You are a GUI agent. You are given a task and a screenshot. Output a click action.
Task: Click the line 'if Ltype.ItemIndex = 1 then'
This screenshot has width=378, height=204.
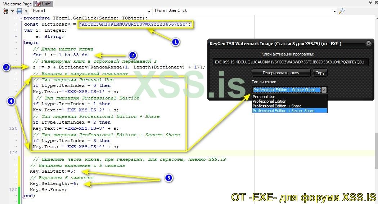(72, 104)
